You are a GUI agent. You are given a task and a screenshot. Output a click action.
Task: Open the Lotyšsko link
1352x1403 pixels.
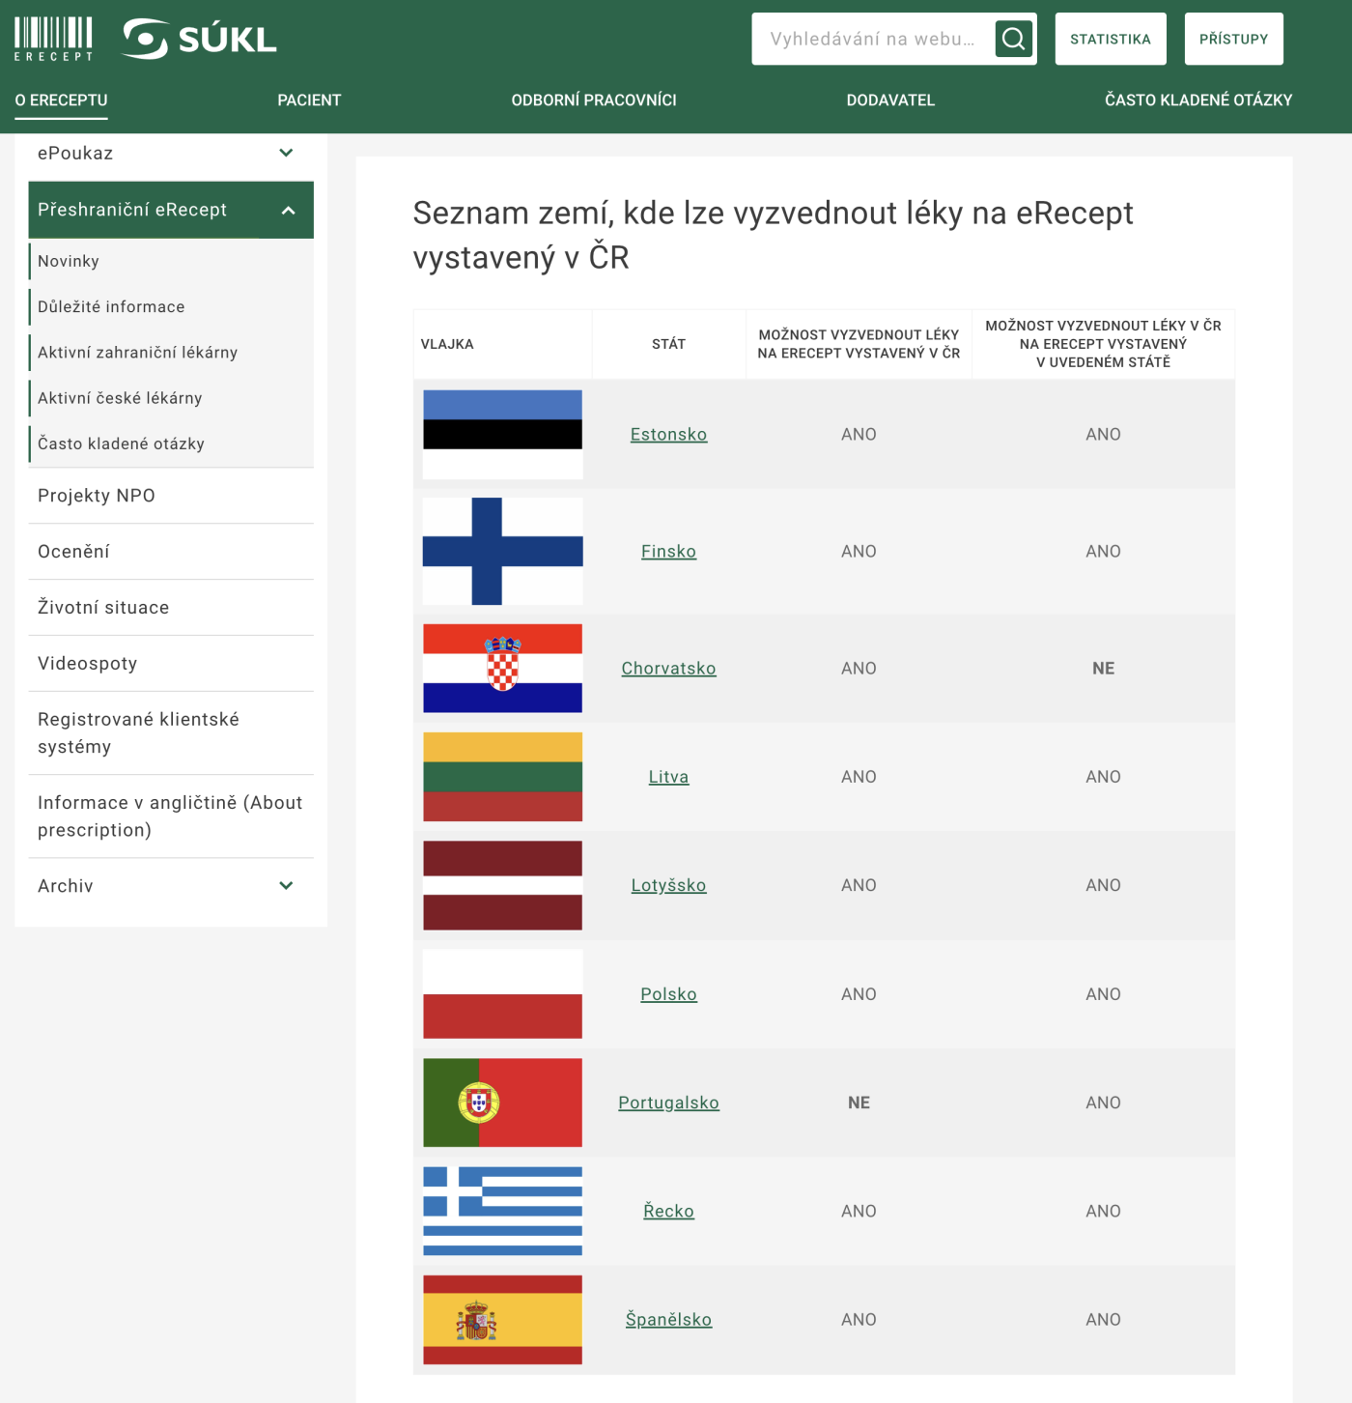pos(668,885)
